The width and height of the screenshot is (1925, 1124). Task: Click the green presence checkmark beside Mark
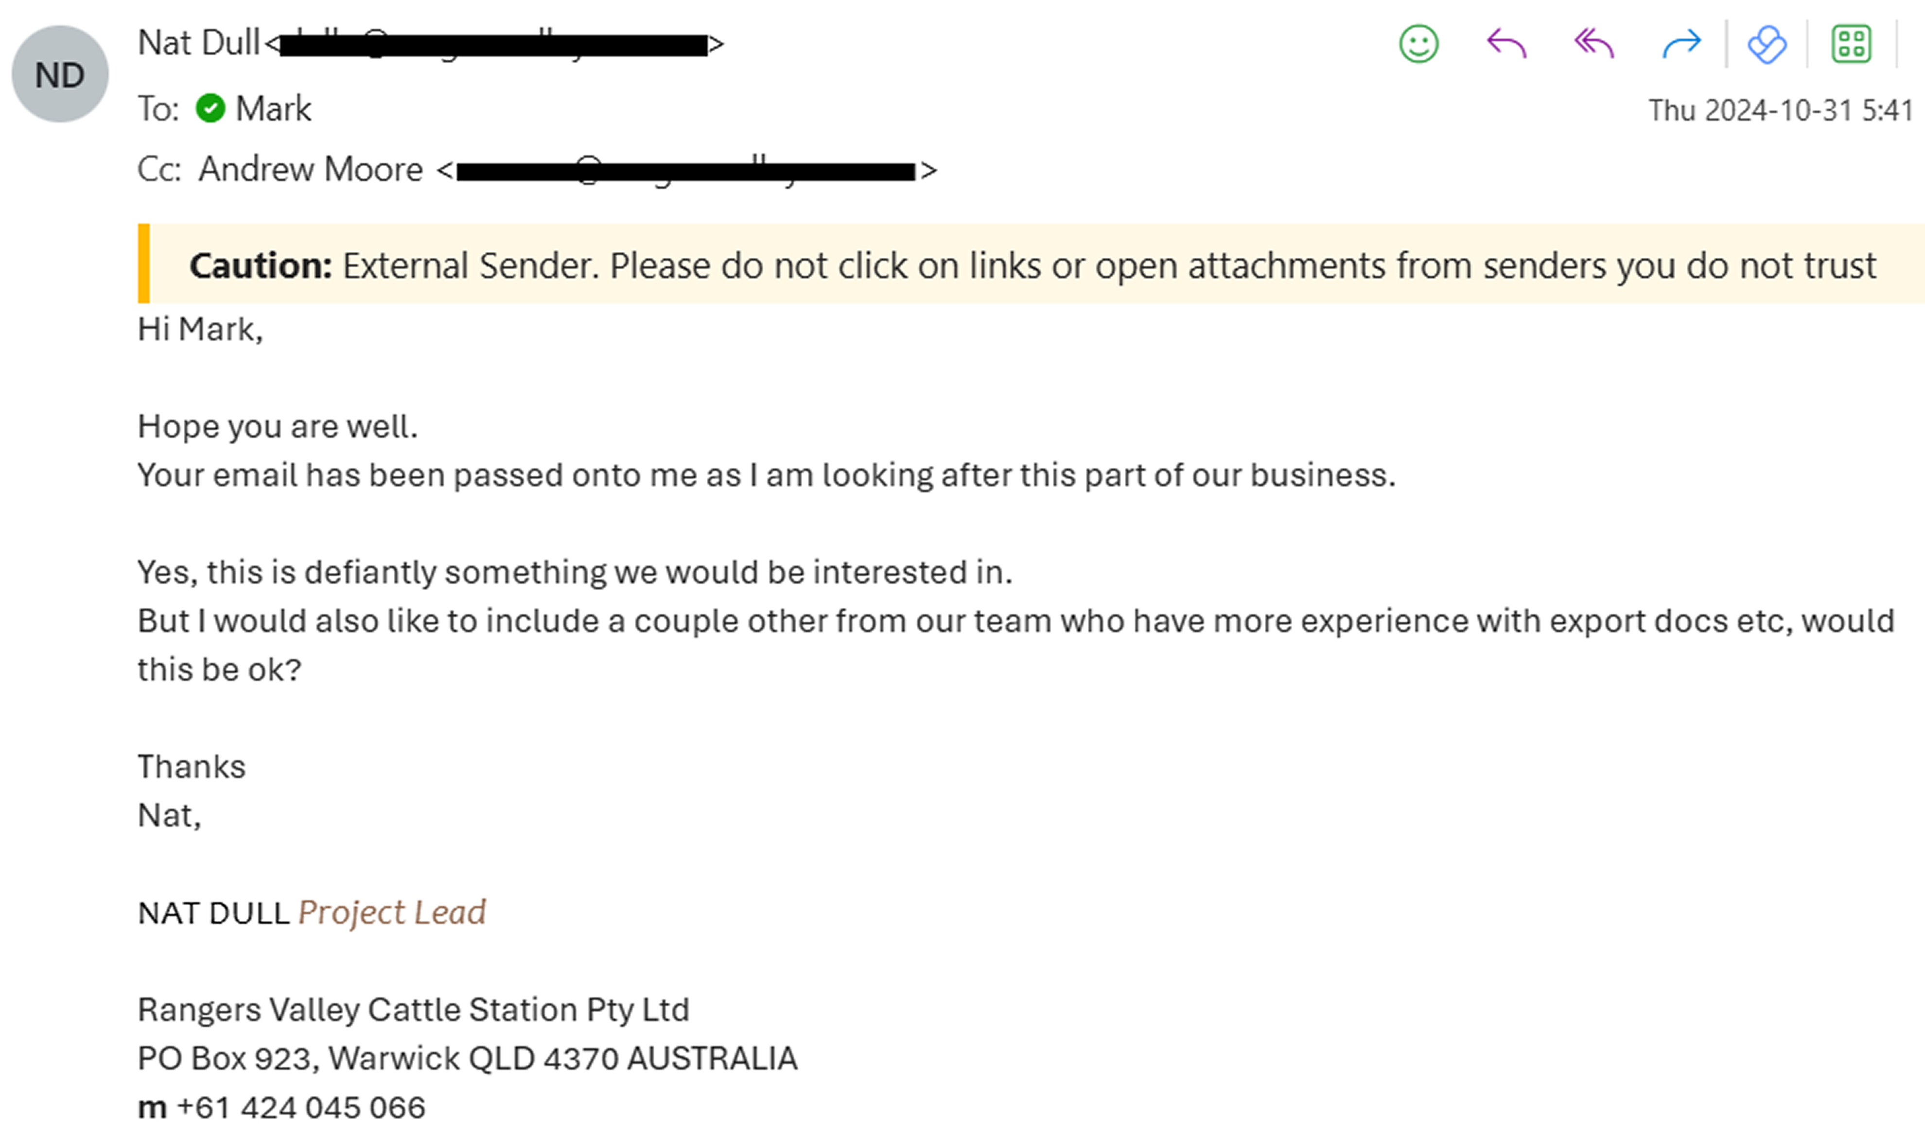[210, 108]
